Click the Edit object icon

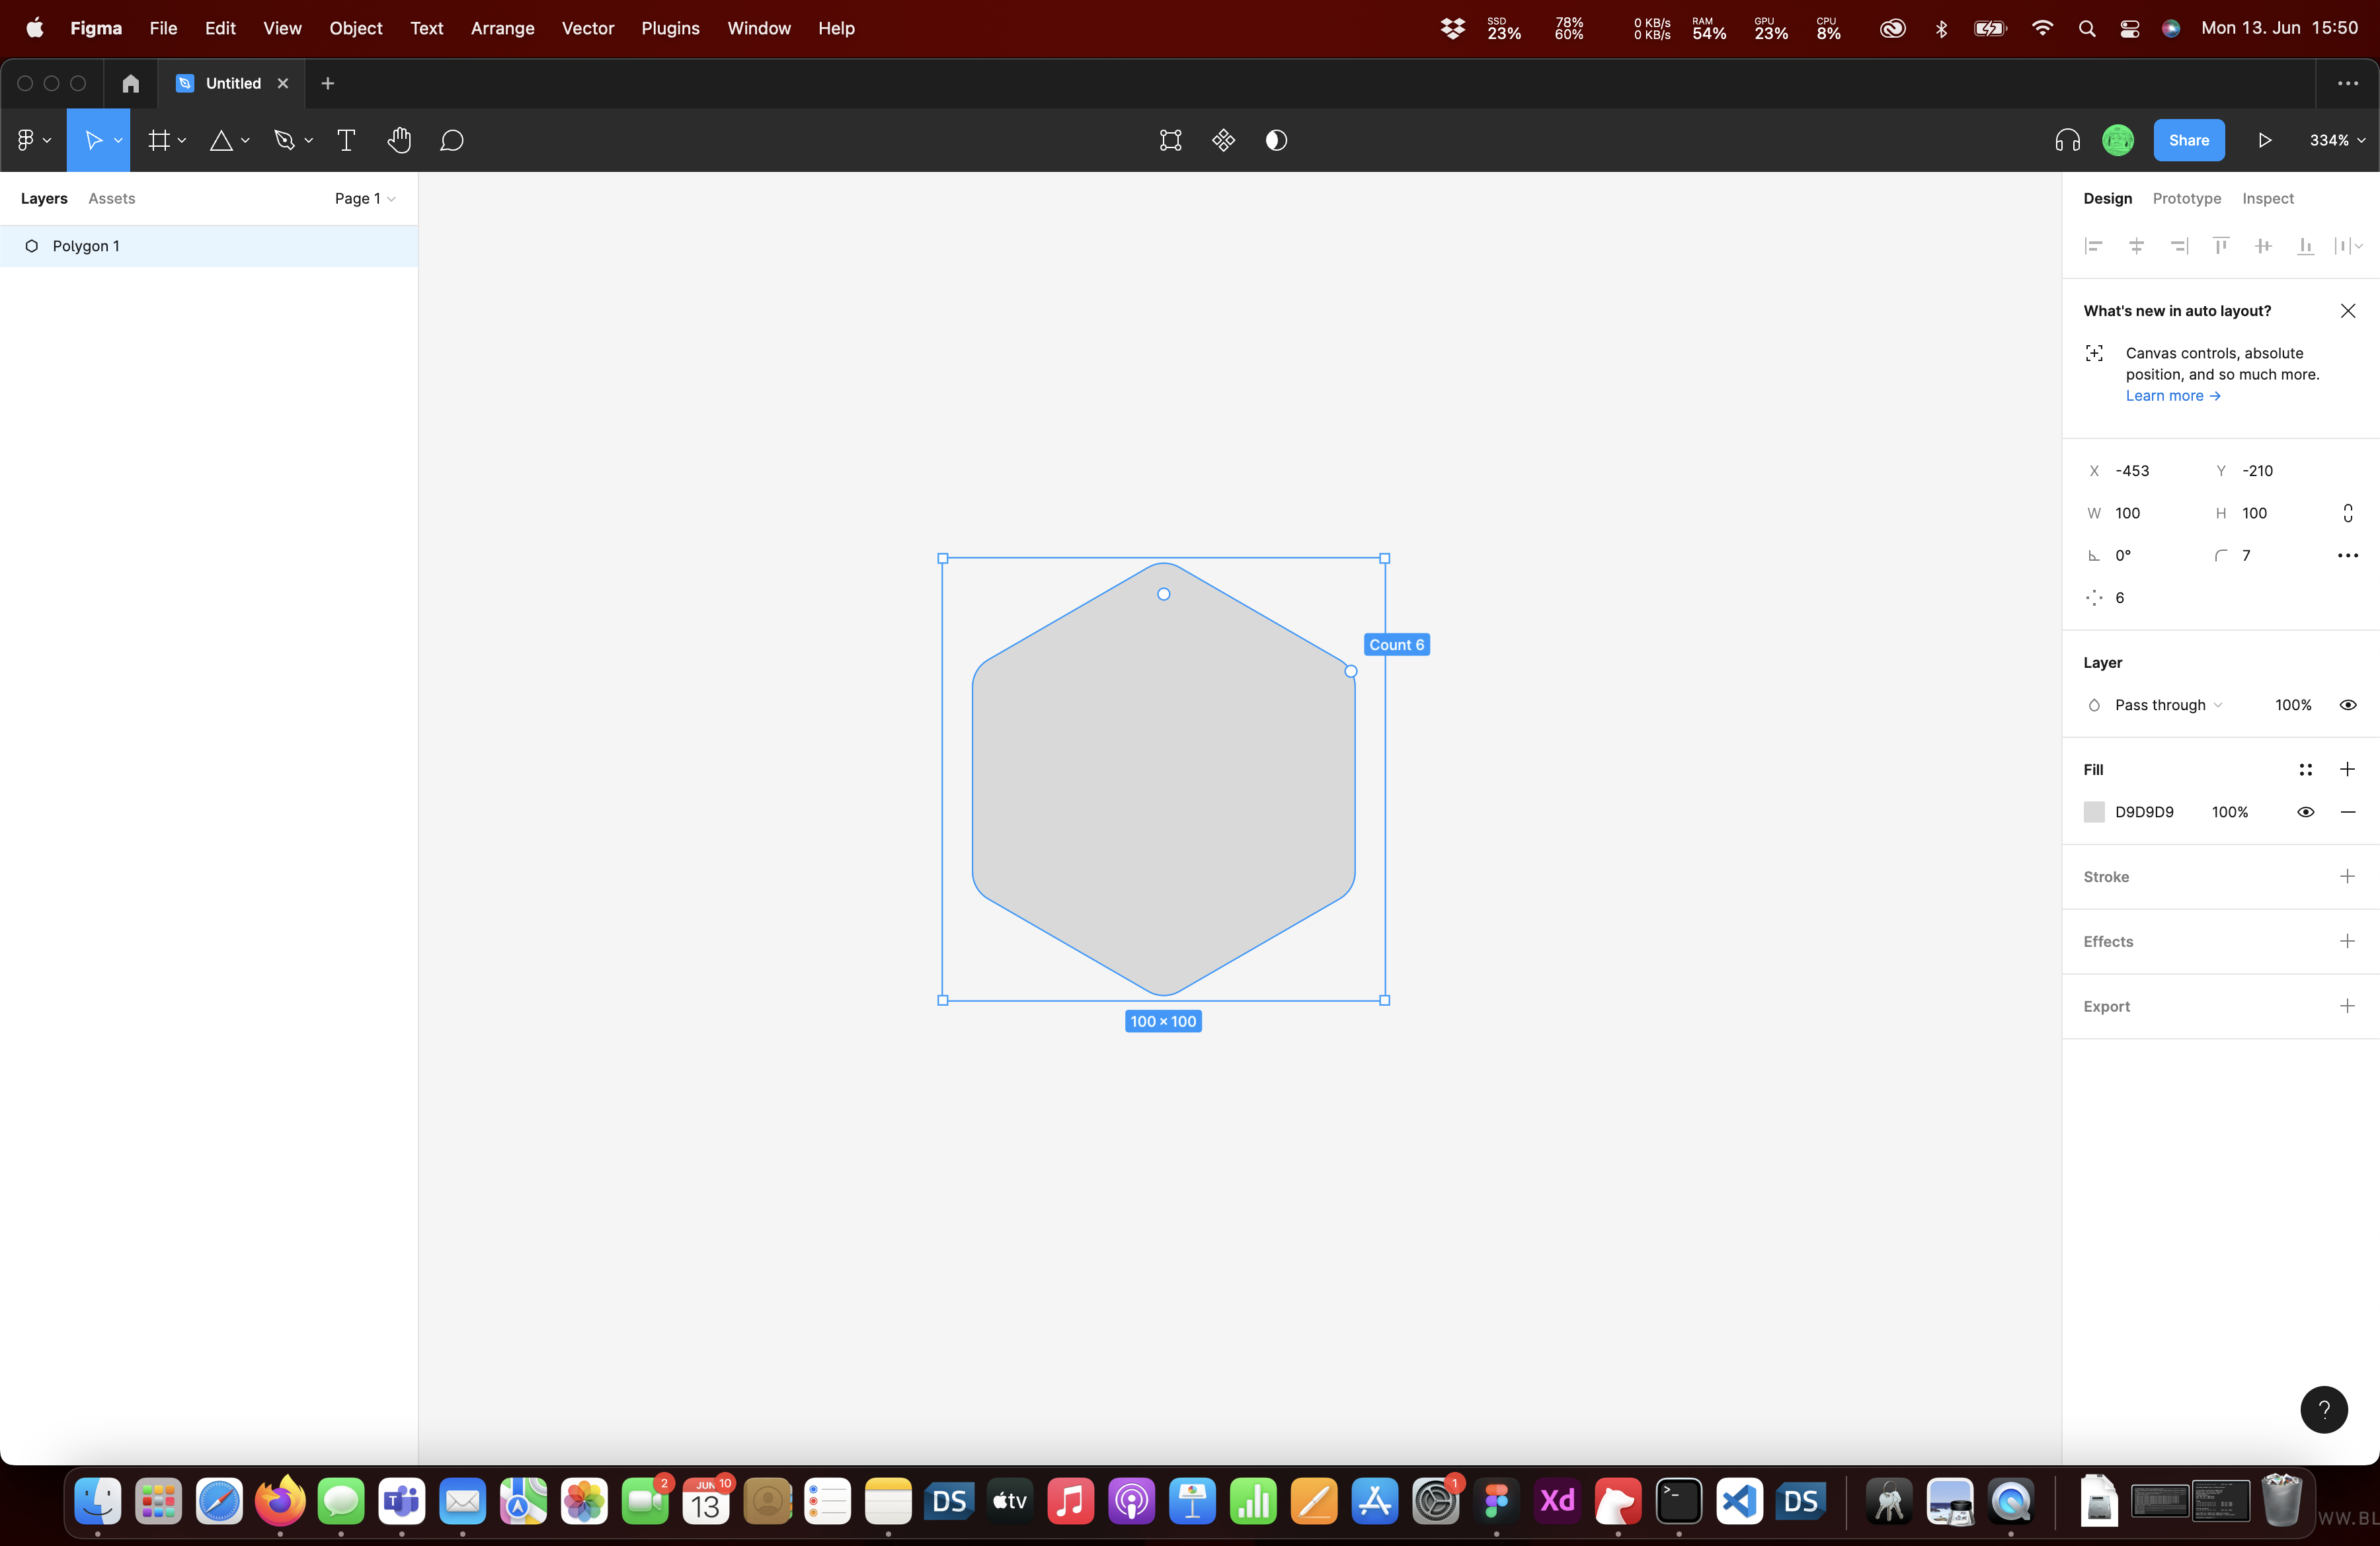(x=1170, y=140)
